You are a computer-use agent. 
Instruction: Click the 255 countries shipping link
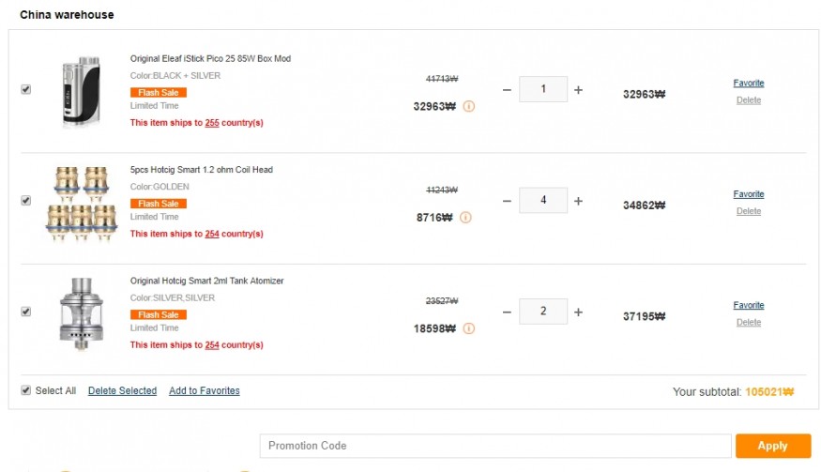pos(212,123)
